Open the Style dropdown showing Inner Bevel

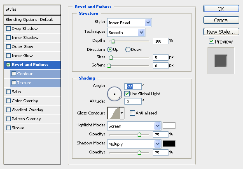(x=129, y=23)
